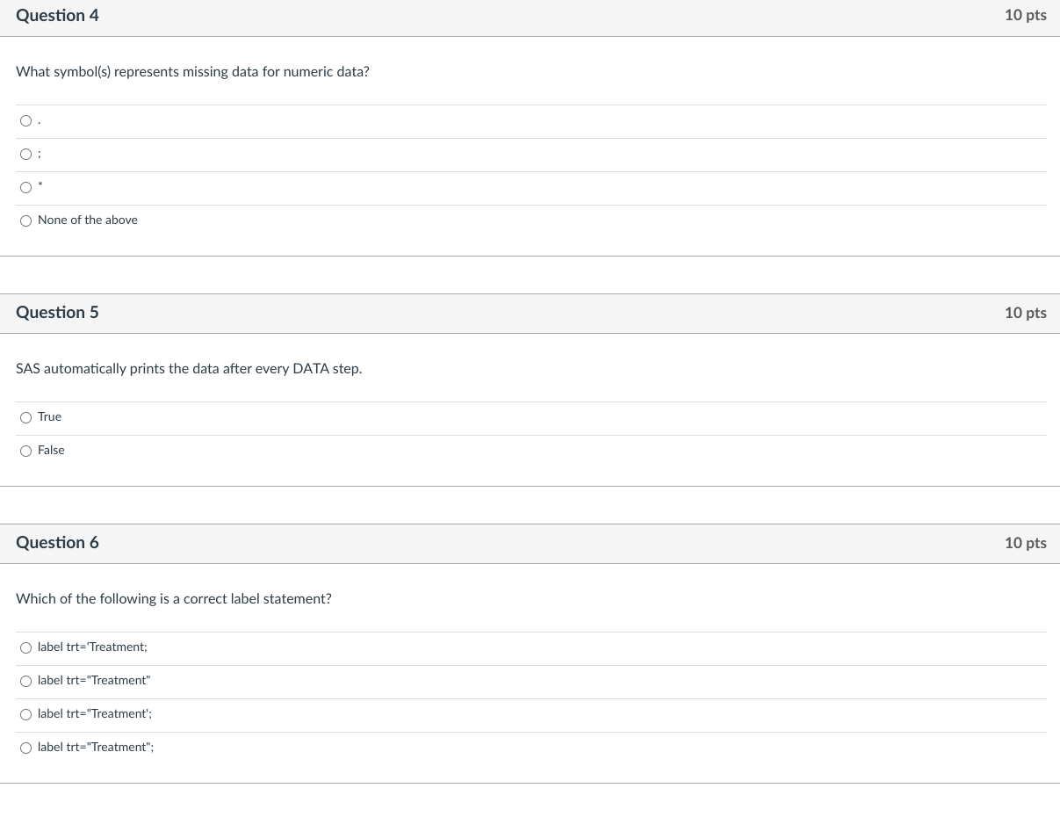Image resolution: width=1060 pixels, height=817 pixels.
Task: Choose 'None of the above' for Question 4
Action: point(25,221)
